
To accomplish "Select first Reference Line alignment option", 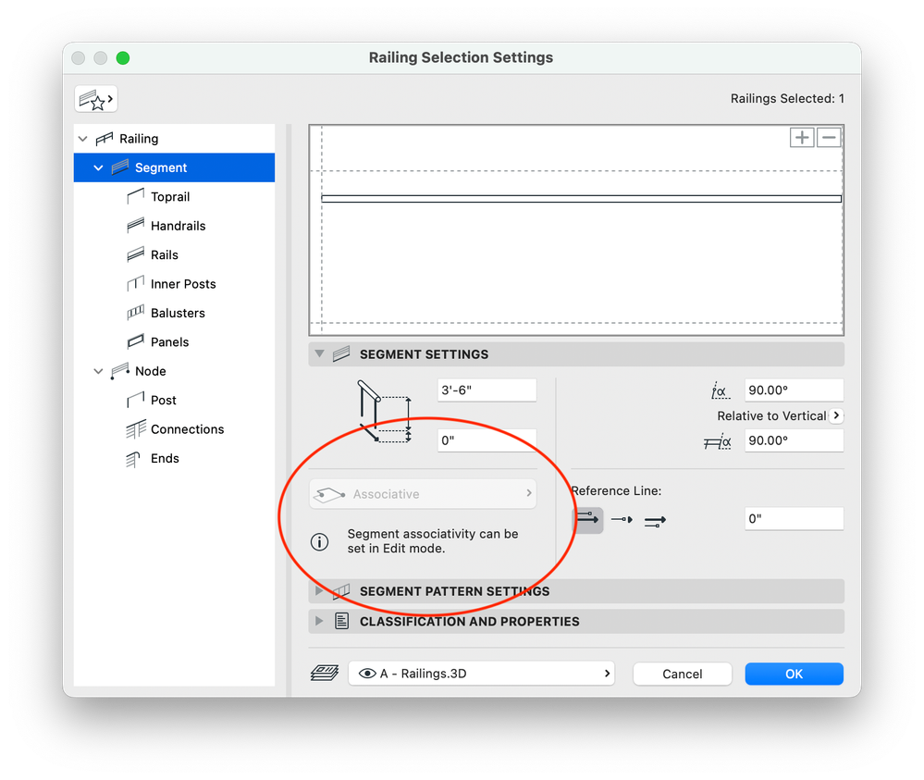I will click(588, 520).
